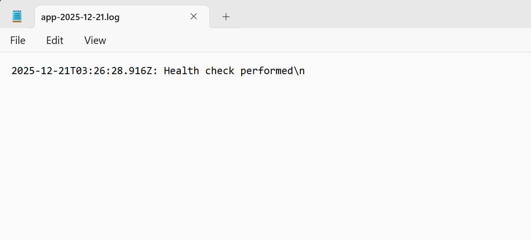Click the trailing "\n" at the line end
The height and width of the screenshot is (240, 531).
point(299,71)
